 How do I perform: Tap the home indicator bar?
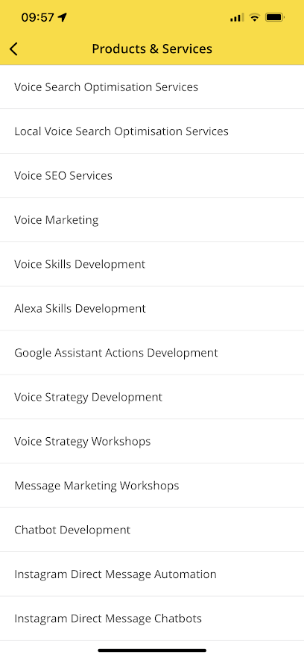pyautogui.click(x=152, y=651)
